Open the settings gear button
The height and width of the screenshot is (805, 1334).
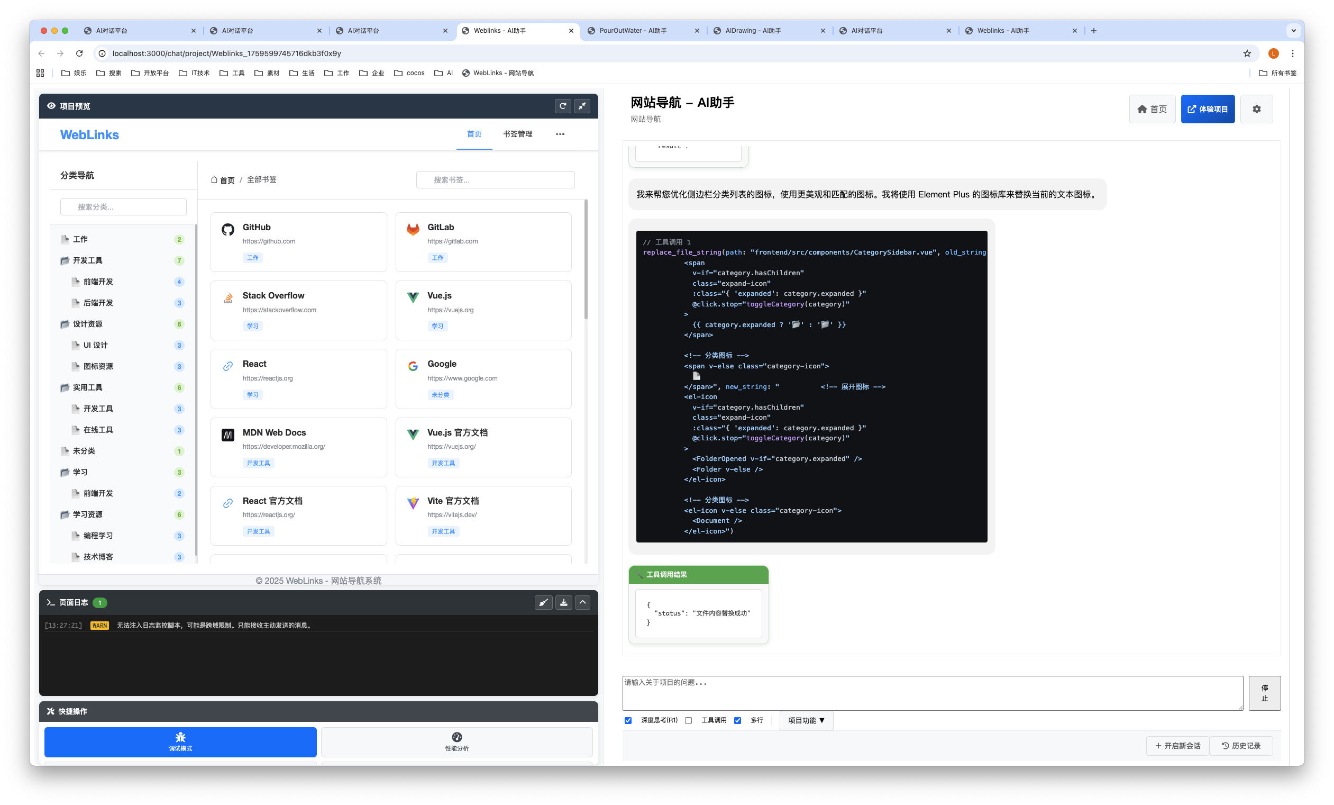[1256, 110]
